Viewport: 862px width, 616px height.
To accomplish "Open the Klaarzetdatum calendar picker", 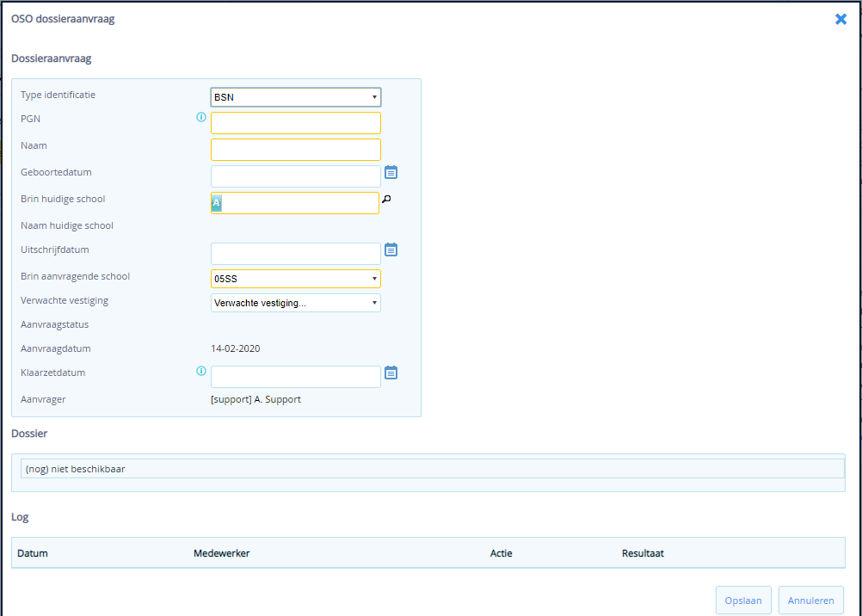I will [x=391, y=373].
